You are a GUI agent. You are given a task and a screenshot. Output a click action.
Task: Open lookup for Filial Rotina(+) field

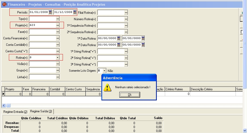[126, 12]
